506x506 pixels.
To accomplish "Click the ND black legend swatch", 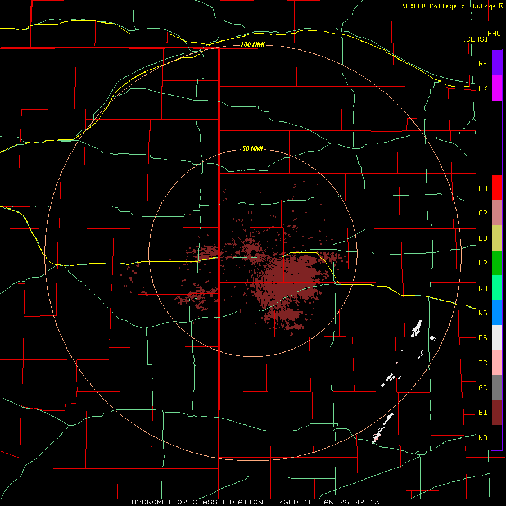I will (496, 437).
